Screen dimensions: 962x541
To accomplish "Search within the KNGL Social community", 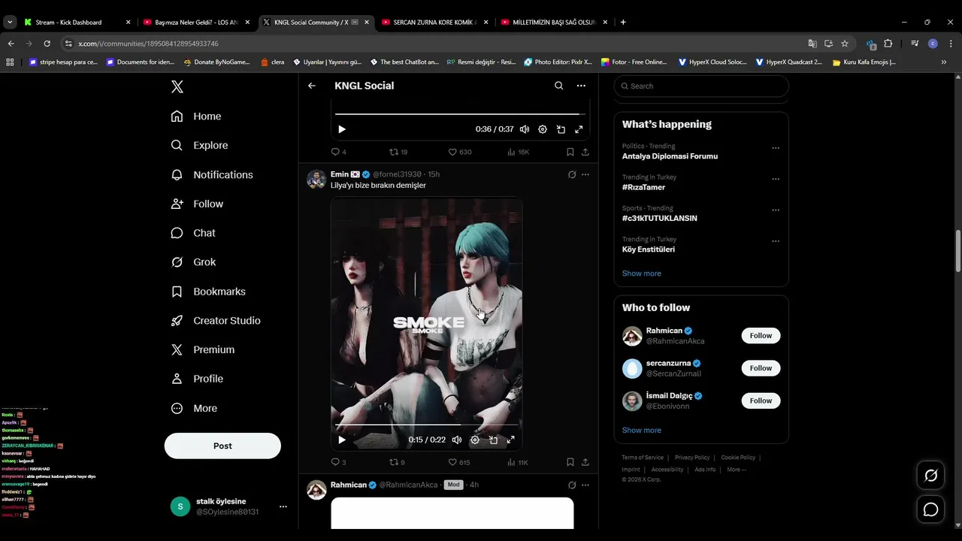I will [558, 86].
